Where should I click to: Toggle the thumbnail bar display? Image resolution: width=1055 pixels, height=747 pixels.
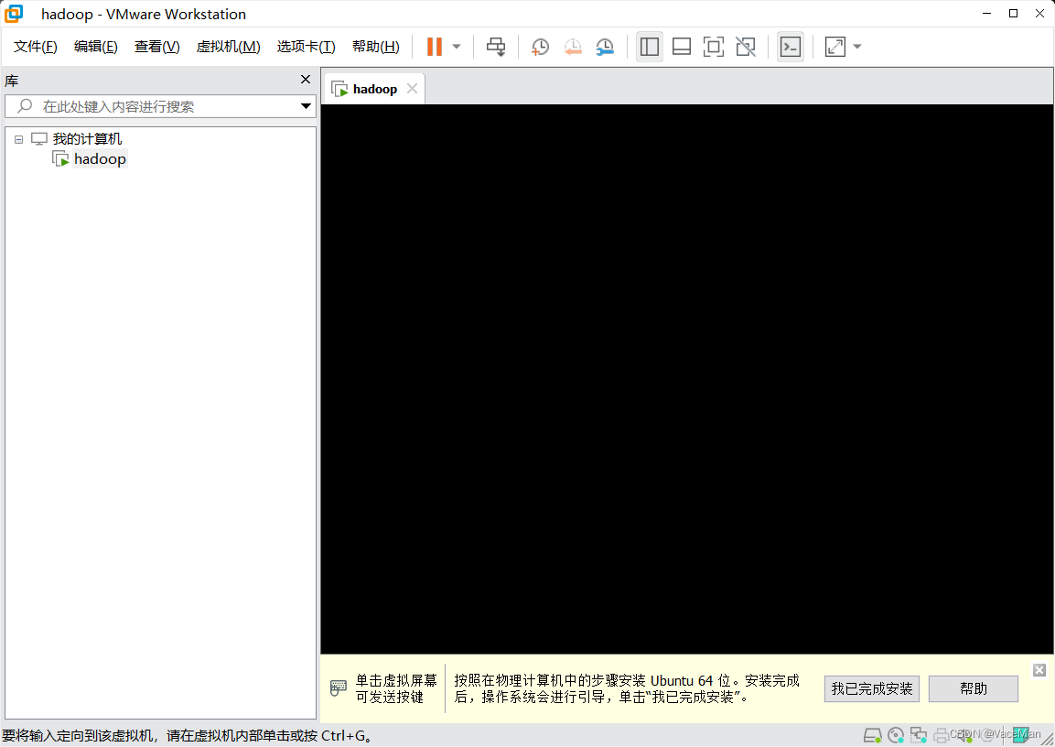click(682, 46)
